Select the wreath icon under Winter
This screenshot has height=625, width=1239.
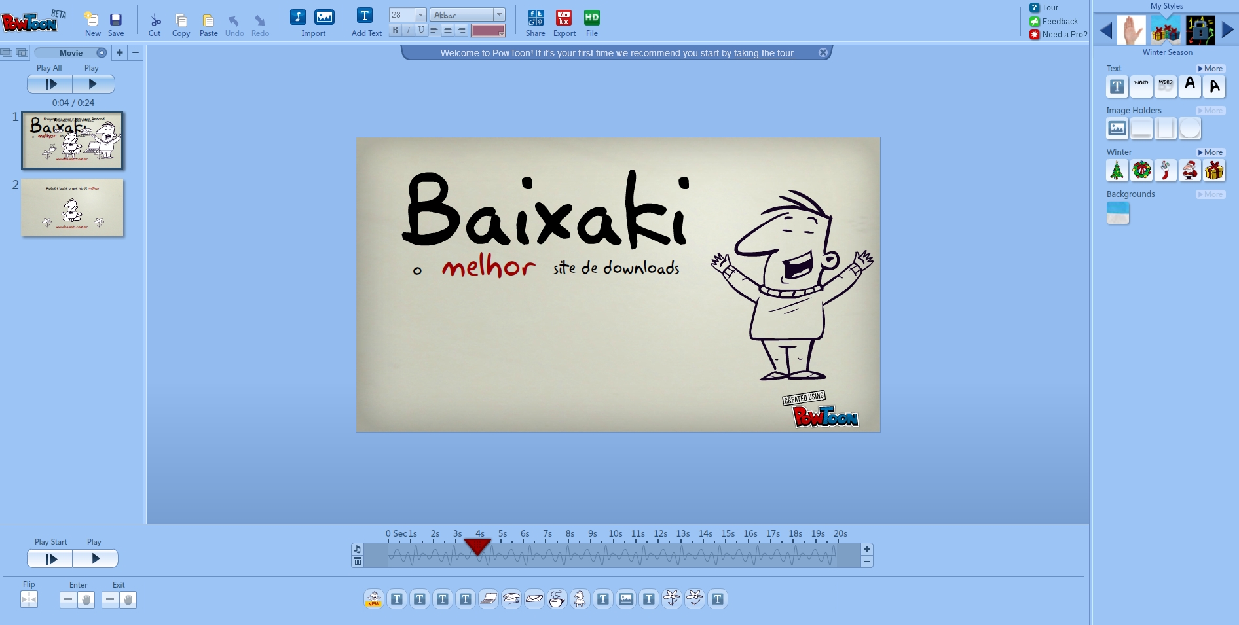click(1141, 170)
